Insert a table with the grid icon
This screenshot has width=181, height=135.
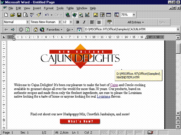[109, 15]
